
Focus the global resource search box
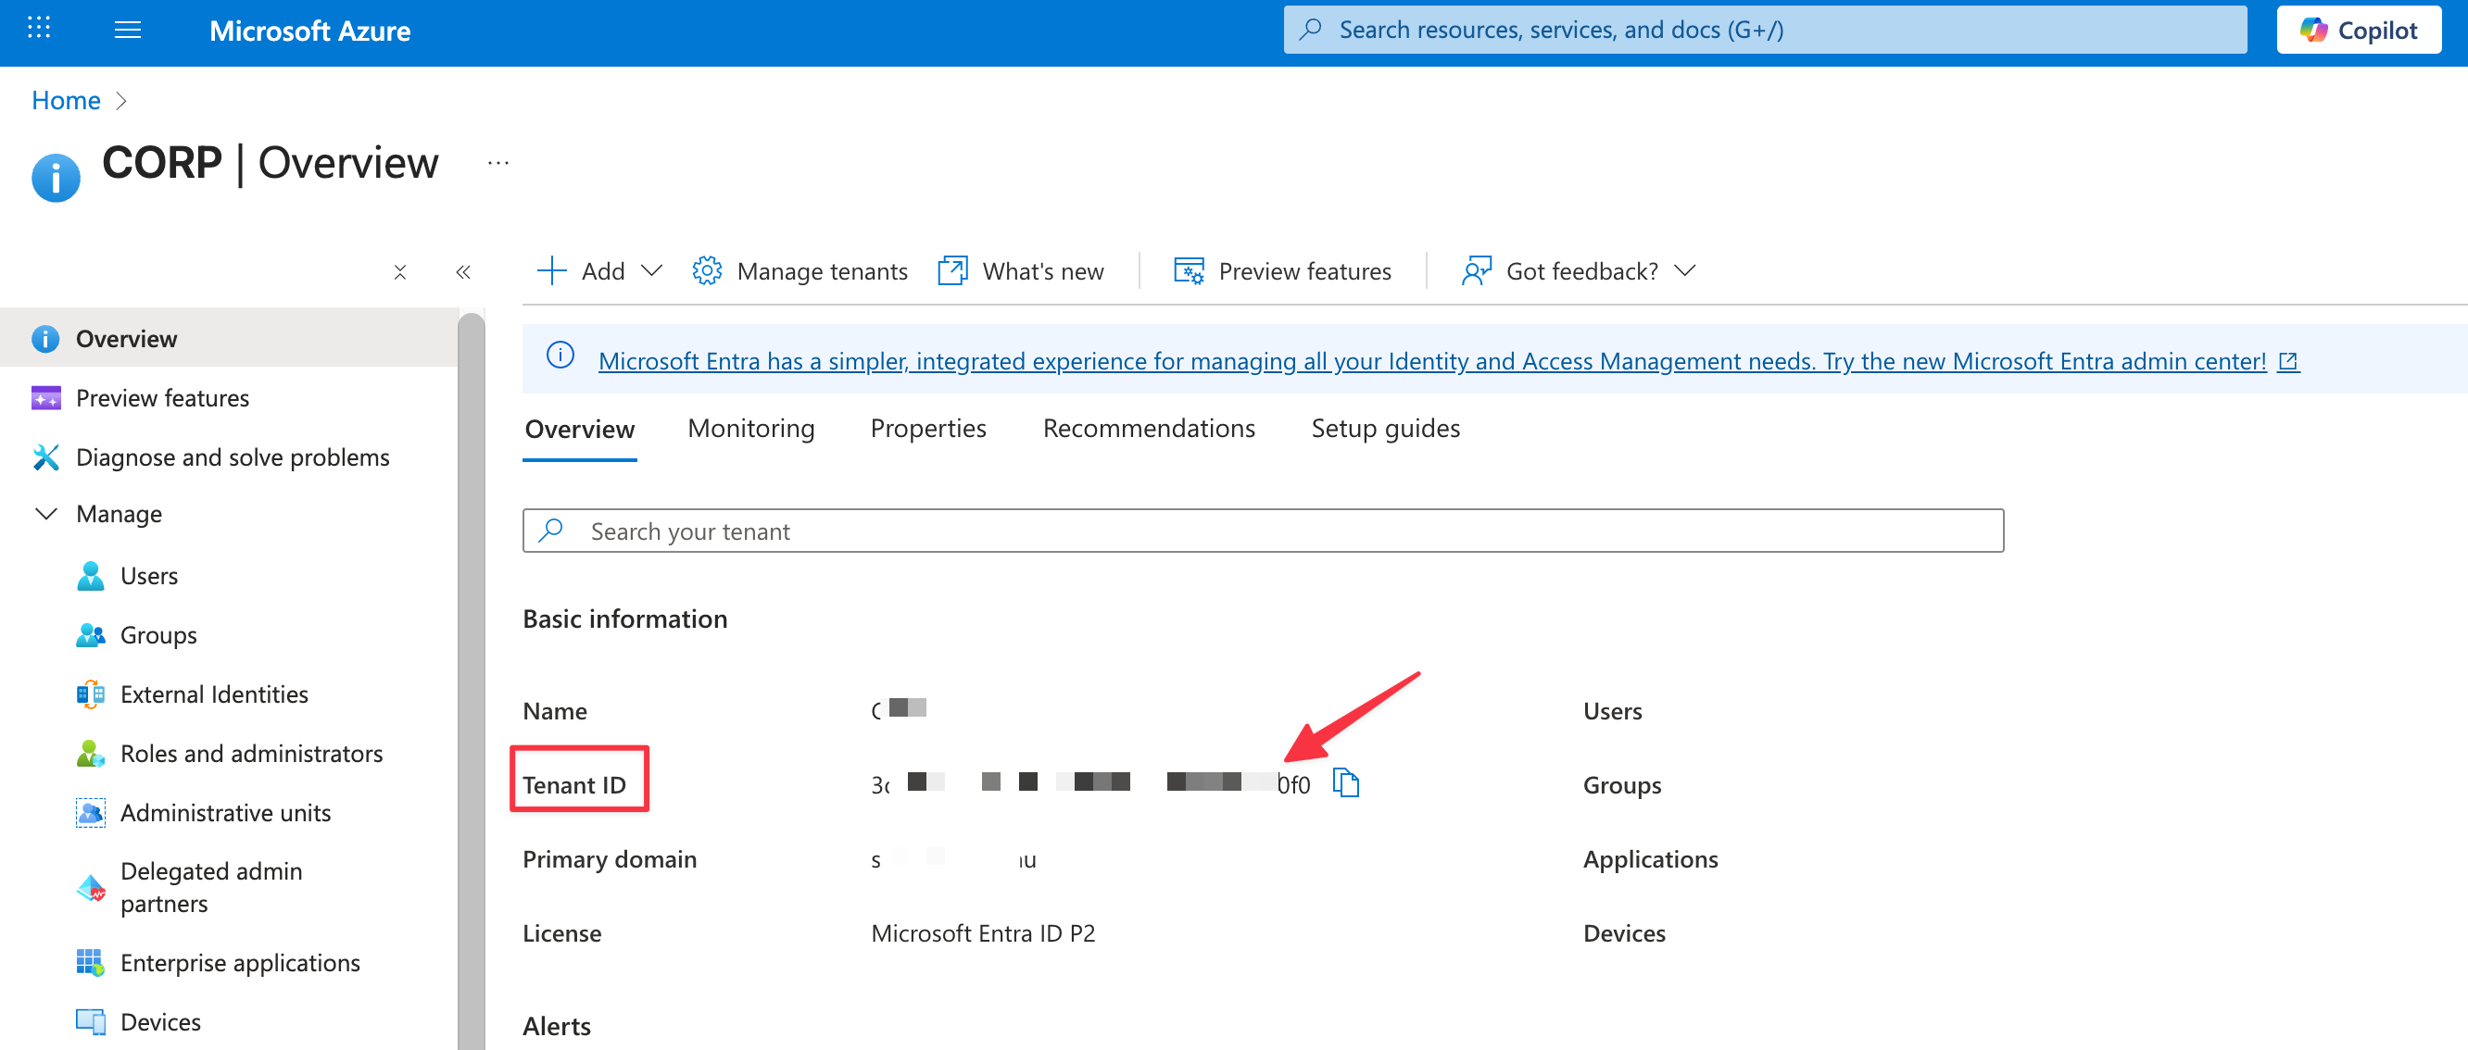point(1765,30)
